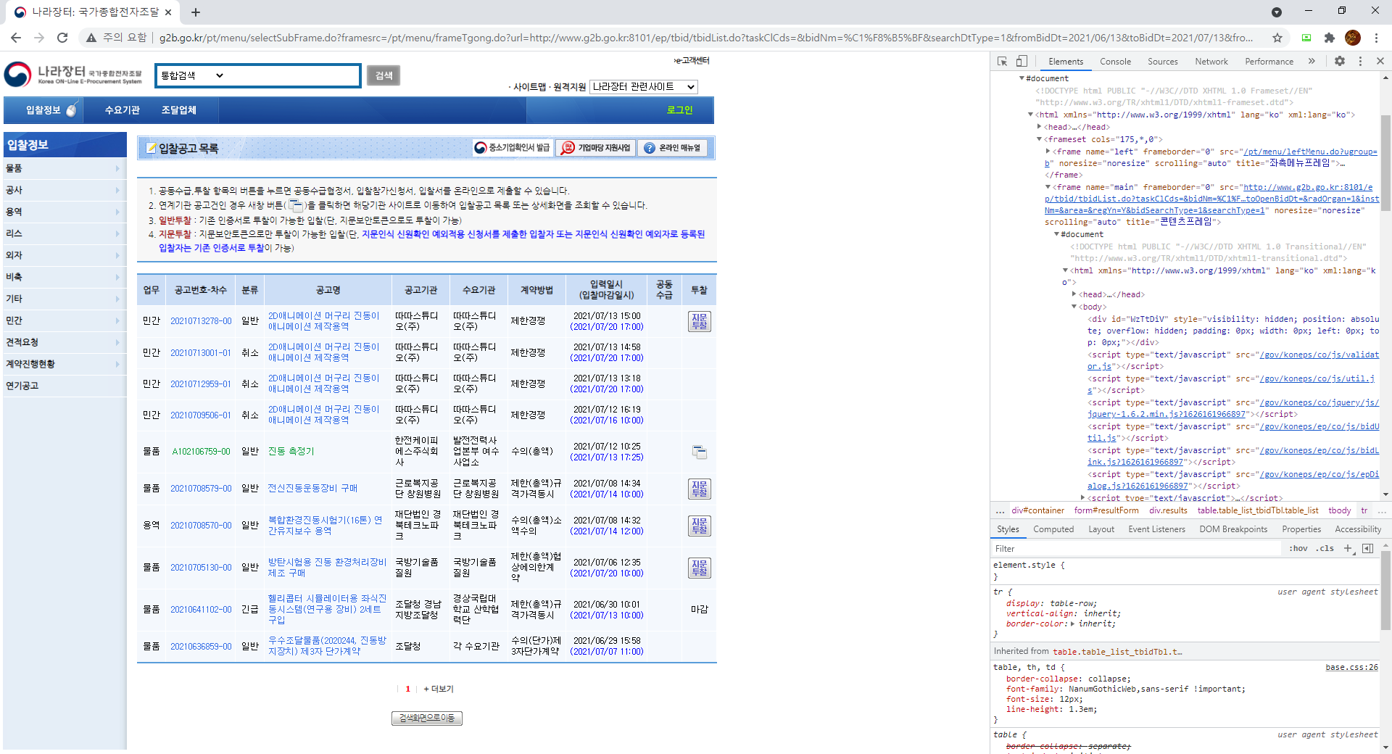Click the 검색 search button
This screenshot has height=754, width=1392.
pyautogui.click(x=384, y=75)
